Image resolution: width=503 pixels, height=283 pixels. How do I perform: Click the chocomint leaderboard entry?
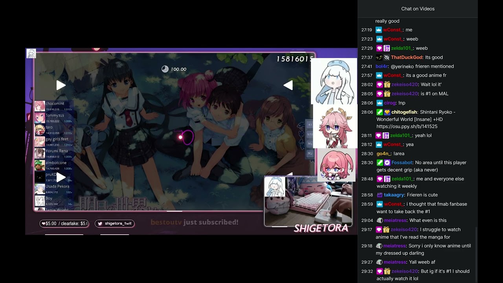coord(53,106)
